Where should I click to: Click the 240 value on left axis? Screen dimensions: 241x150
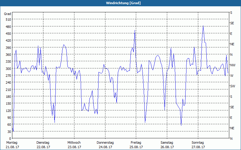[8, 83]
